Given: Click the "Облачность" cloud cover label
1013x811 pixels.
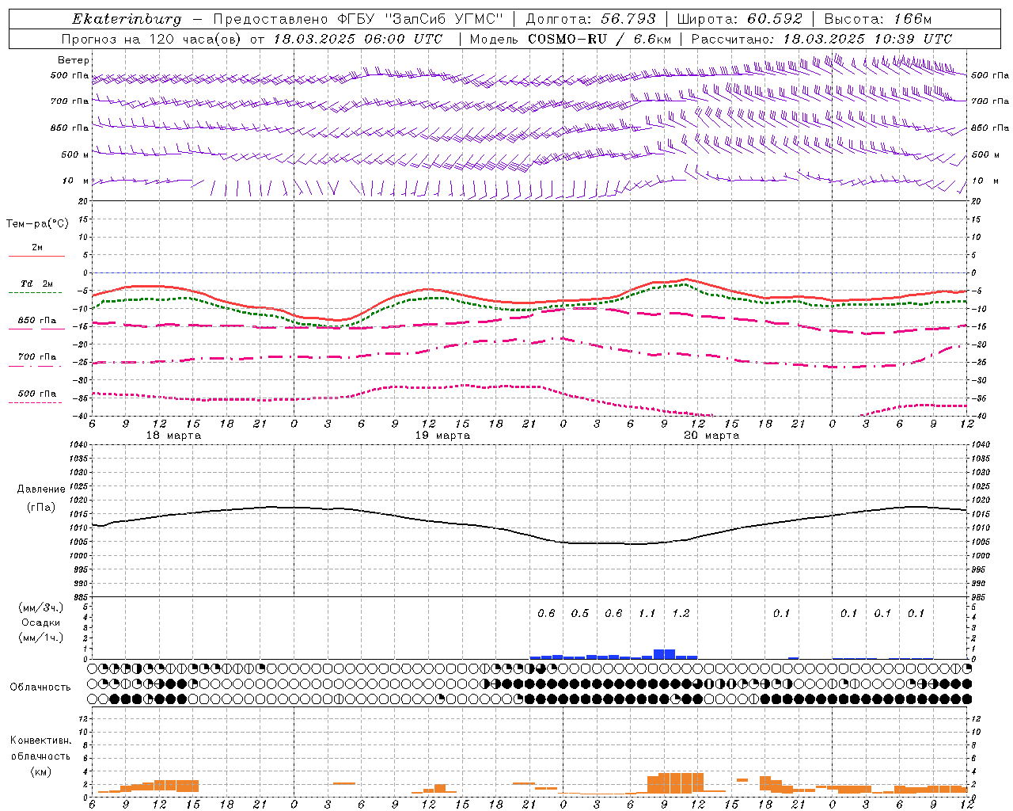Looking at the screenshot, I should pyautogui.click(x=40, y=687).
